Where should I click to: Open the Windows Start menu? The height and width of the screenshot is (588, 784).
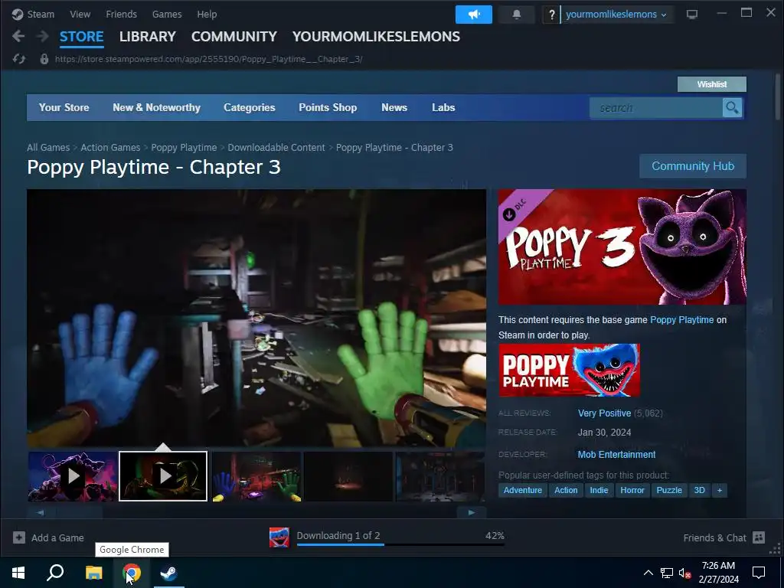point(18,573)
